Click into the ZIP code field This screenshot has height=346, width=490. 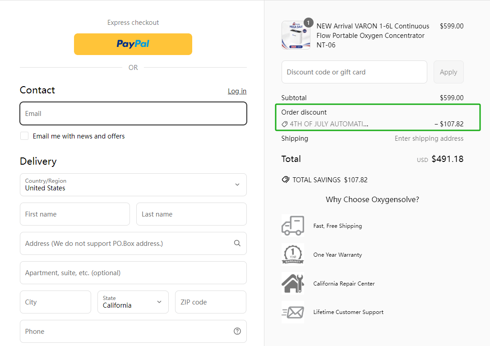210,302
